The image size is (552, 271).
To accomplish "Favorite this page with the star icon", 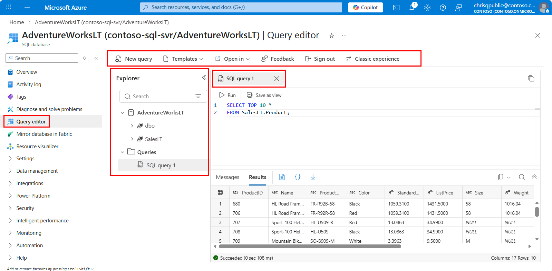I will [x=331, y=36].
